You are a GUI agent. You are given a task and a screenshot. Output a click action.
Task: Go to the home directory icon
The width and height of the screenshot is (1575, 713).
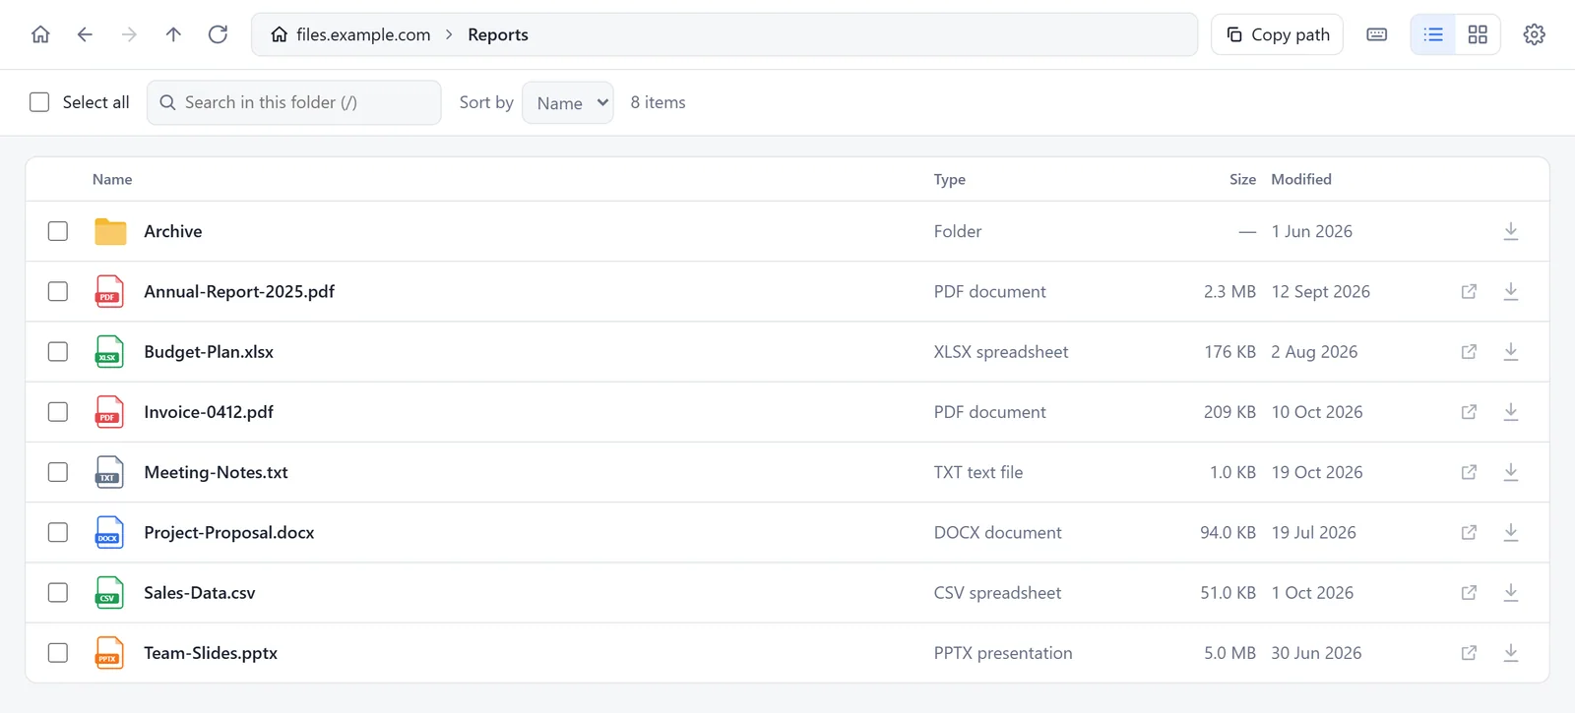click(x=40, y=34)
